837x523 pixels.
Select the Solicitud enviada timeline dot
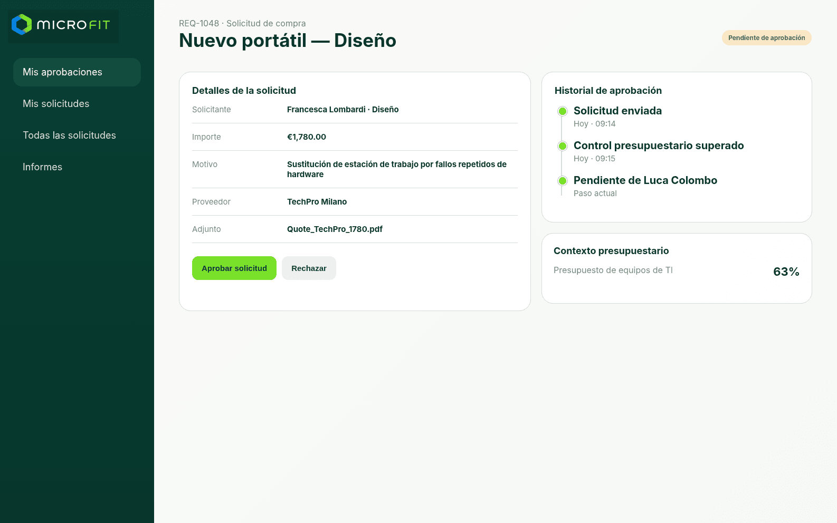563,111
